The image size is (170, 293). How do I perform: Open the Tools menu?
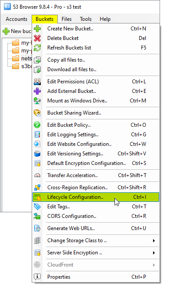(86, 19)
